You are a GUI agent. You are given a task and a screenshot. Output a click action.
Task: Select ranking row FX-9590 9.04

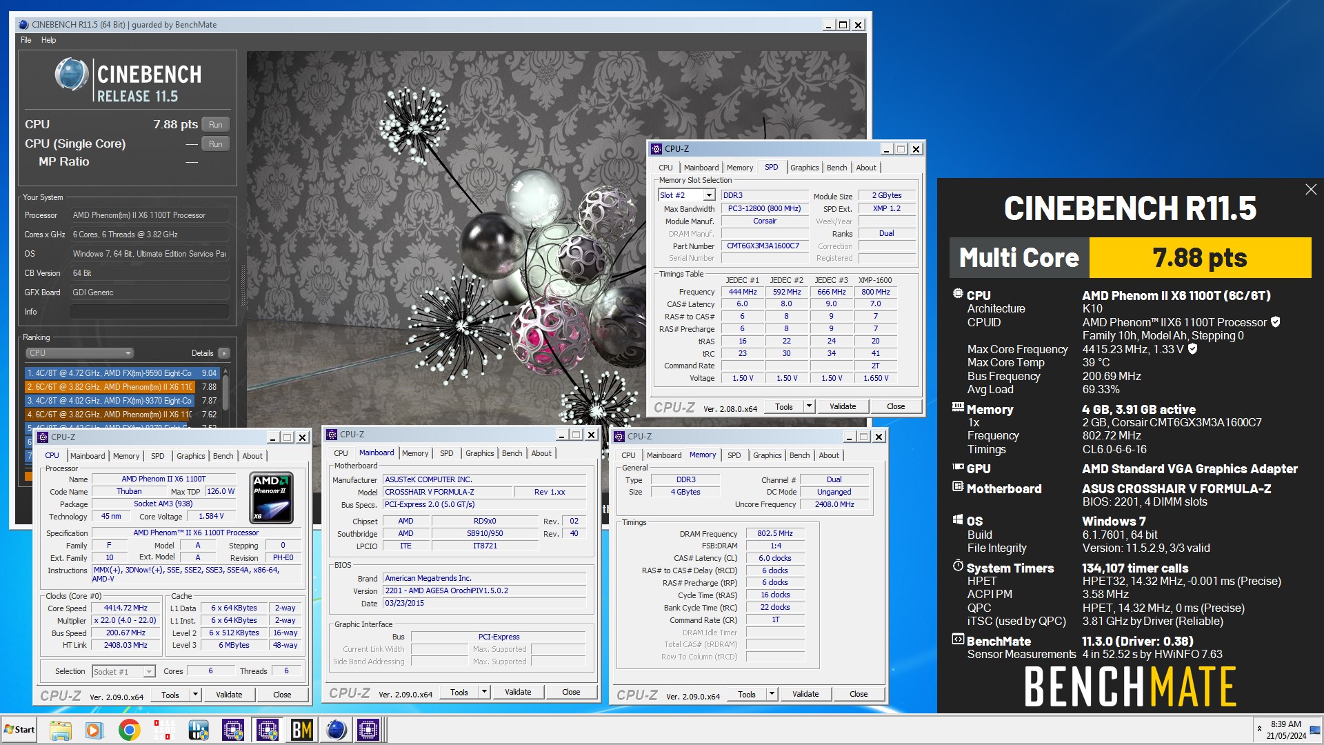click(x=122, y=373)
